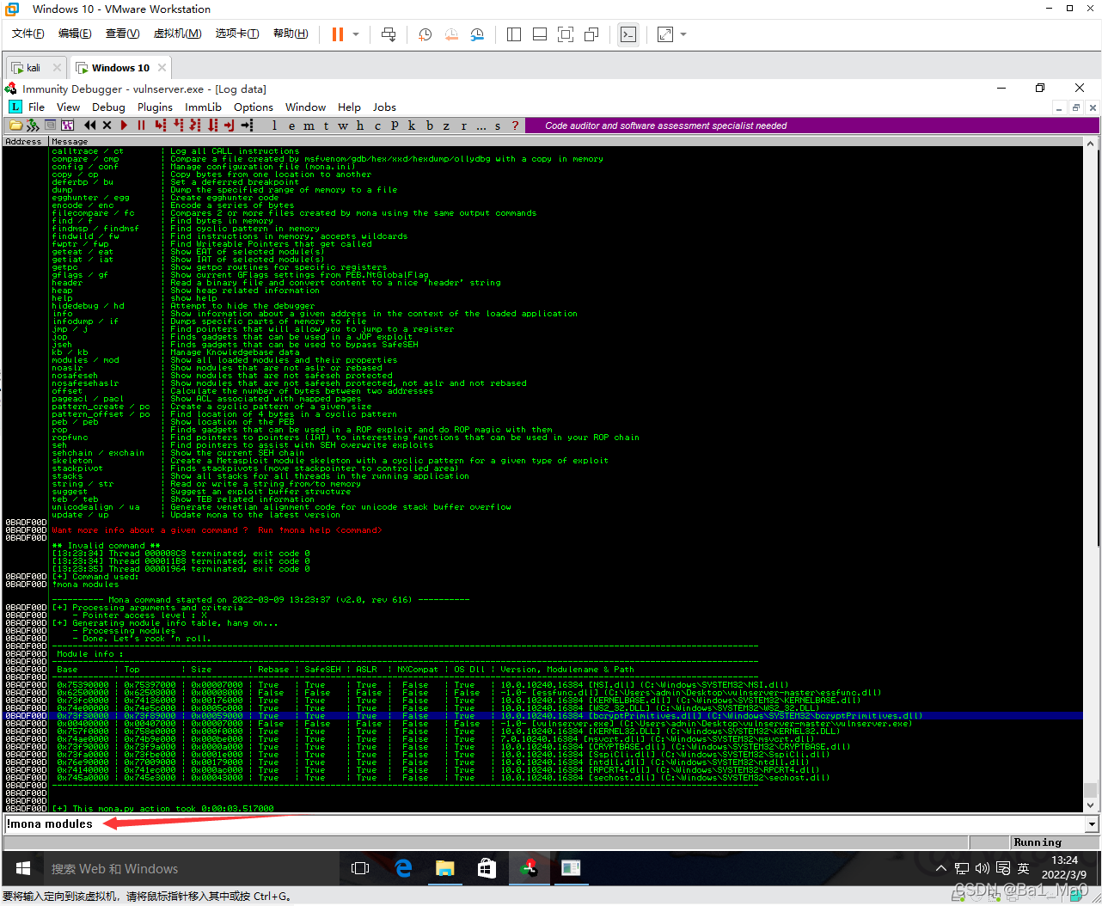Switch to VMware Unity mode
The height and width of the screenshot is (906, 1102).
(591, 34)
